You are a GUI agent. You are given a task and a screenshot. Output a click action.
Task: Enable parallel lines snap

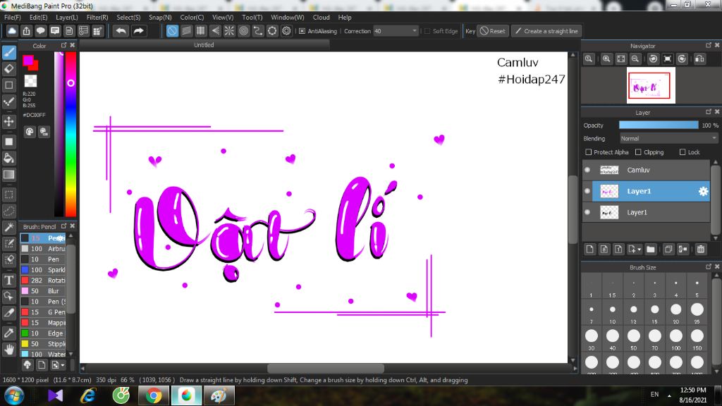point(186,31)
